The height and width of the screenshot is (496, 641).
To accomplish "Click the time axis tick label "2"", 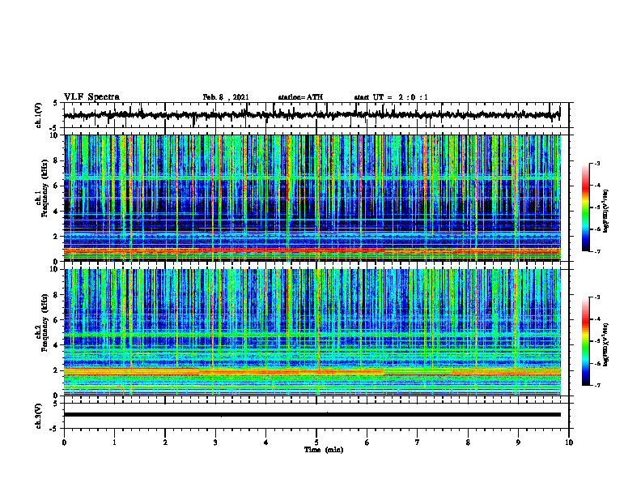I will tap(165, 443).
